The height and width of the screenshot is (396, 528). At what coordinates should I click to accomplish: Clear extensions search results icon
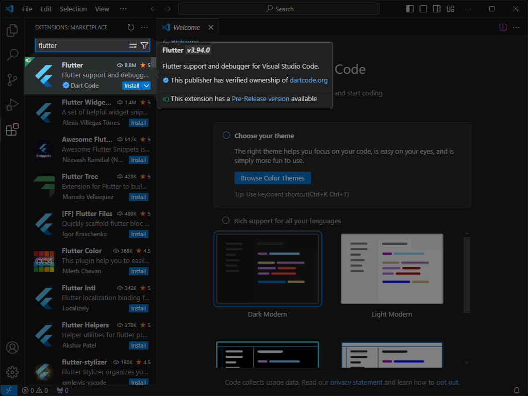133,45
